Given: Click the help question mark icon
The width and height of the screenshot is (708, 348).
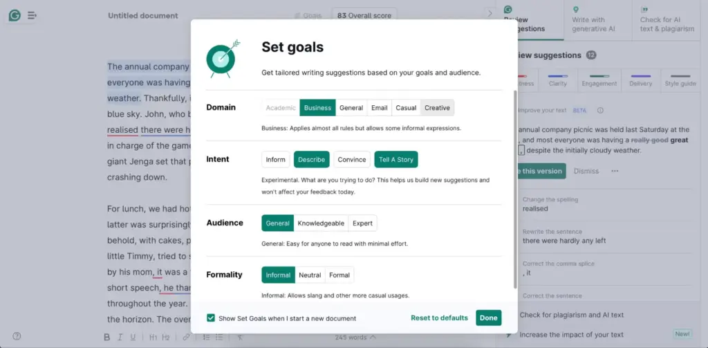Looking at the screenshot, I should pos(17,336).
